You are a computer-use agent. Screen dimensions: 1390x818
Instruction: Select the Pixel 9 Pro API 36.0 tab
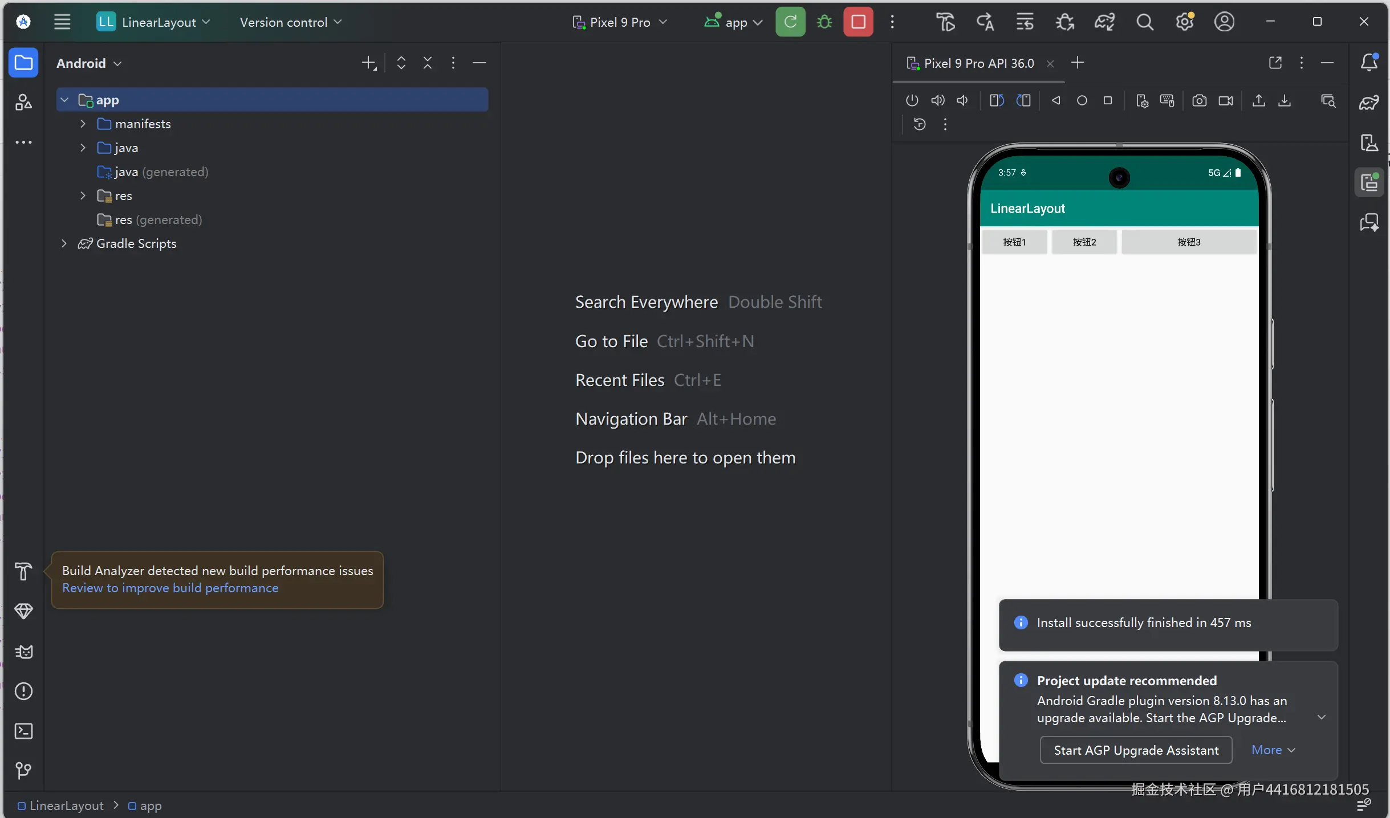click(978, 63)
